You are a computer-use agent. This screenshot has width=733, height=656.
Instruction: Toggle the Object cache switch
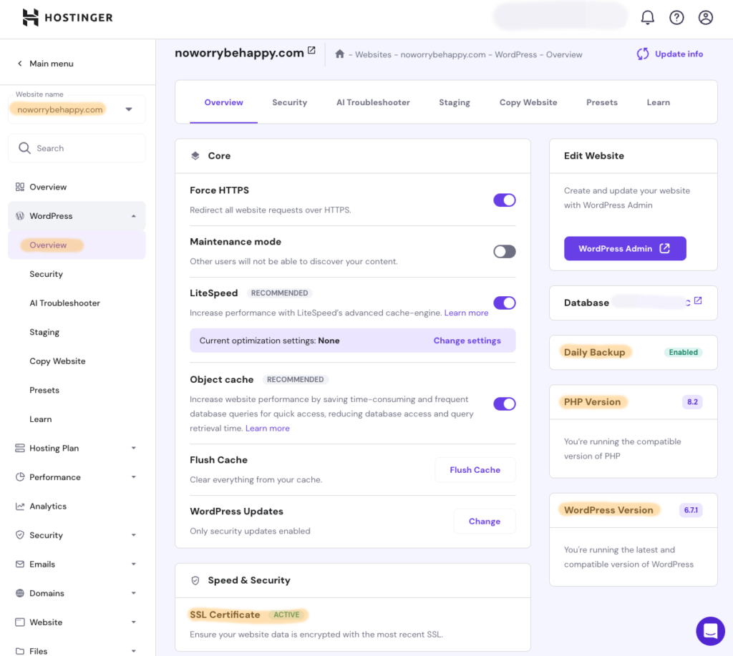[x=505, y=403]
